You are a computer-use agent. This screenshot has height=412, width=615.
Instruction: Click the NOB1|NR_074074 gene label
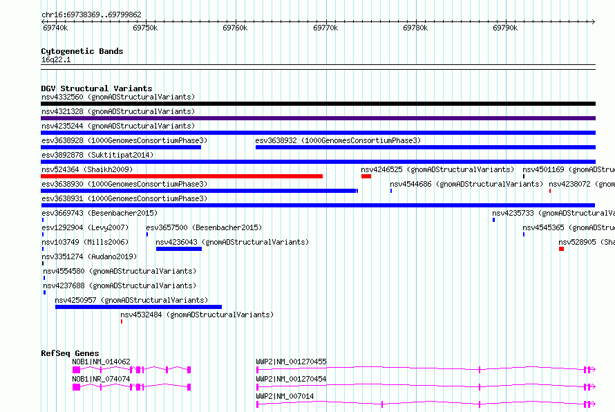[101, 379]
